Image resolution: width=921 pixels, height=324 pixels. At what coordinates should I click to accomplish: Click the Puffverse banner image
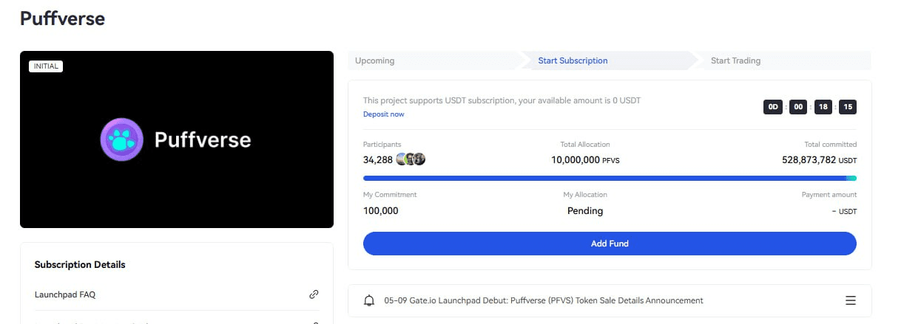tap(177, 139)
